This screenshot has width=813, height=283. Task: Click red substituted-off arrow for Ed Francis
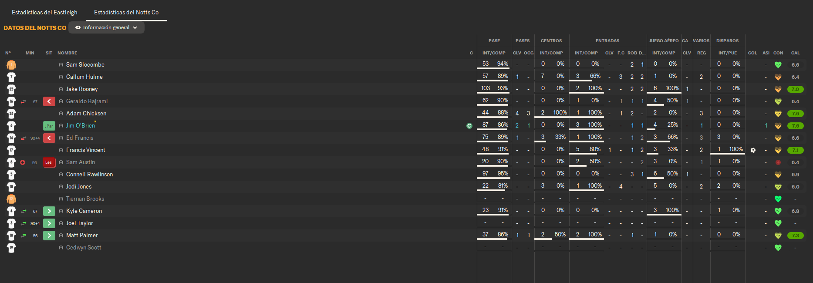[x=49, y=138]
